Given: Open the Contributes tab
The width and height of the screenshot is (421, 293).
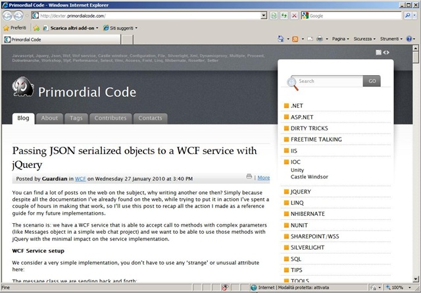Looking at the screenshot, I should [x=111, y=119].
